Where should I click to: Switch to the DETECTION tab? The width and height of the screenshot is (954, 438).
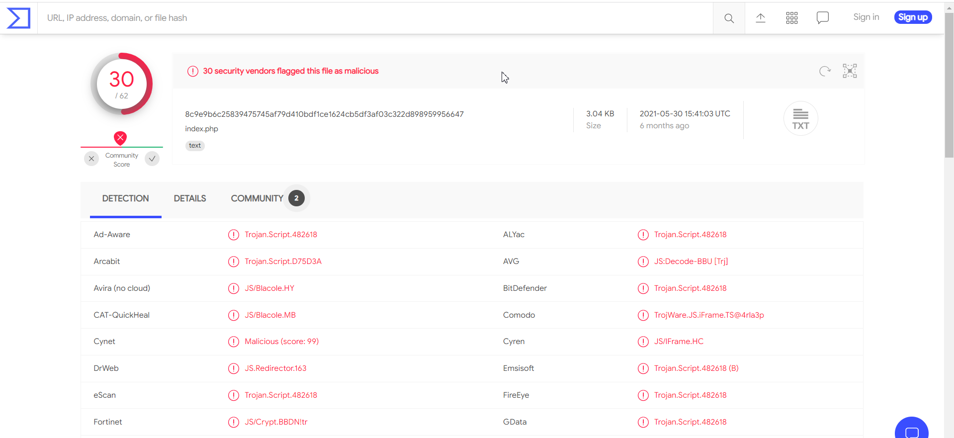[x=125, y=198]
